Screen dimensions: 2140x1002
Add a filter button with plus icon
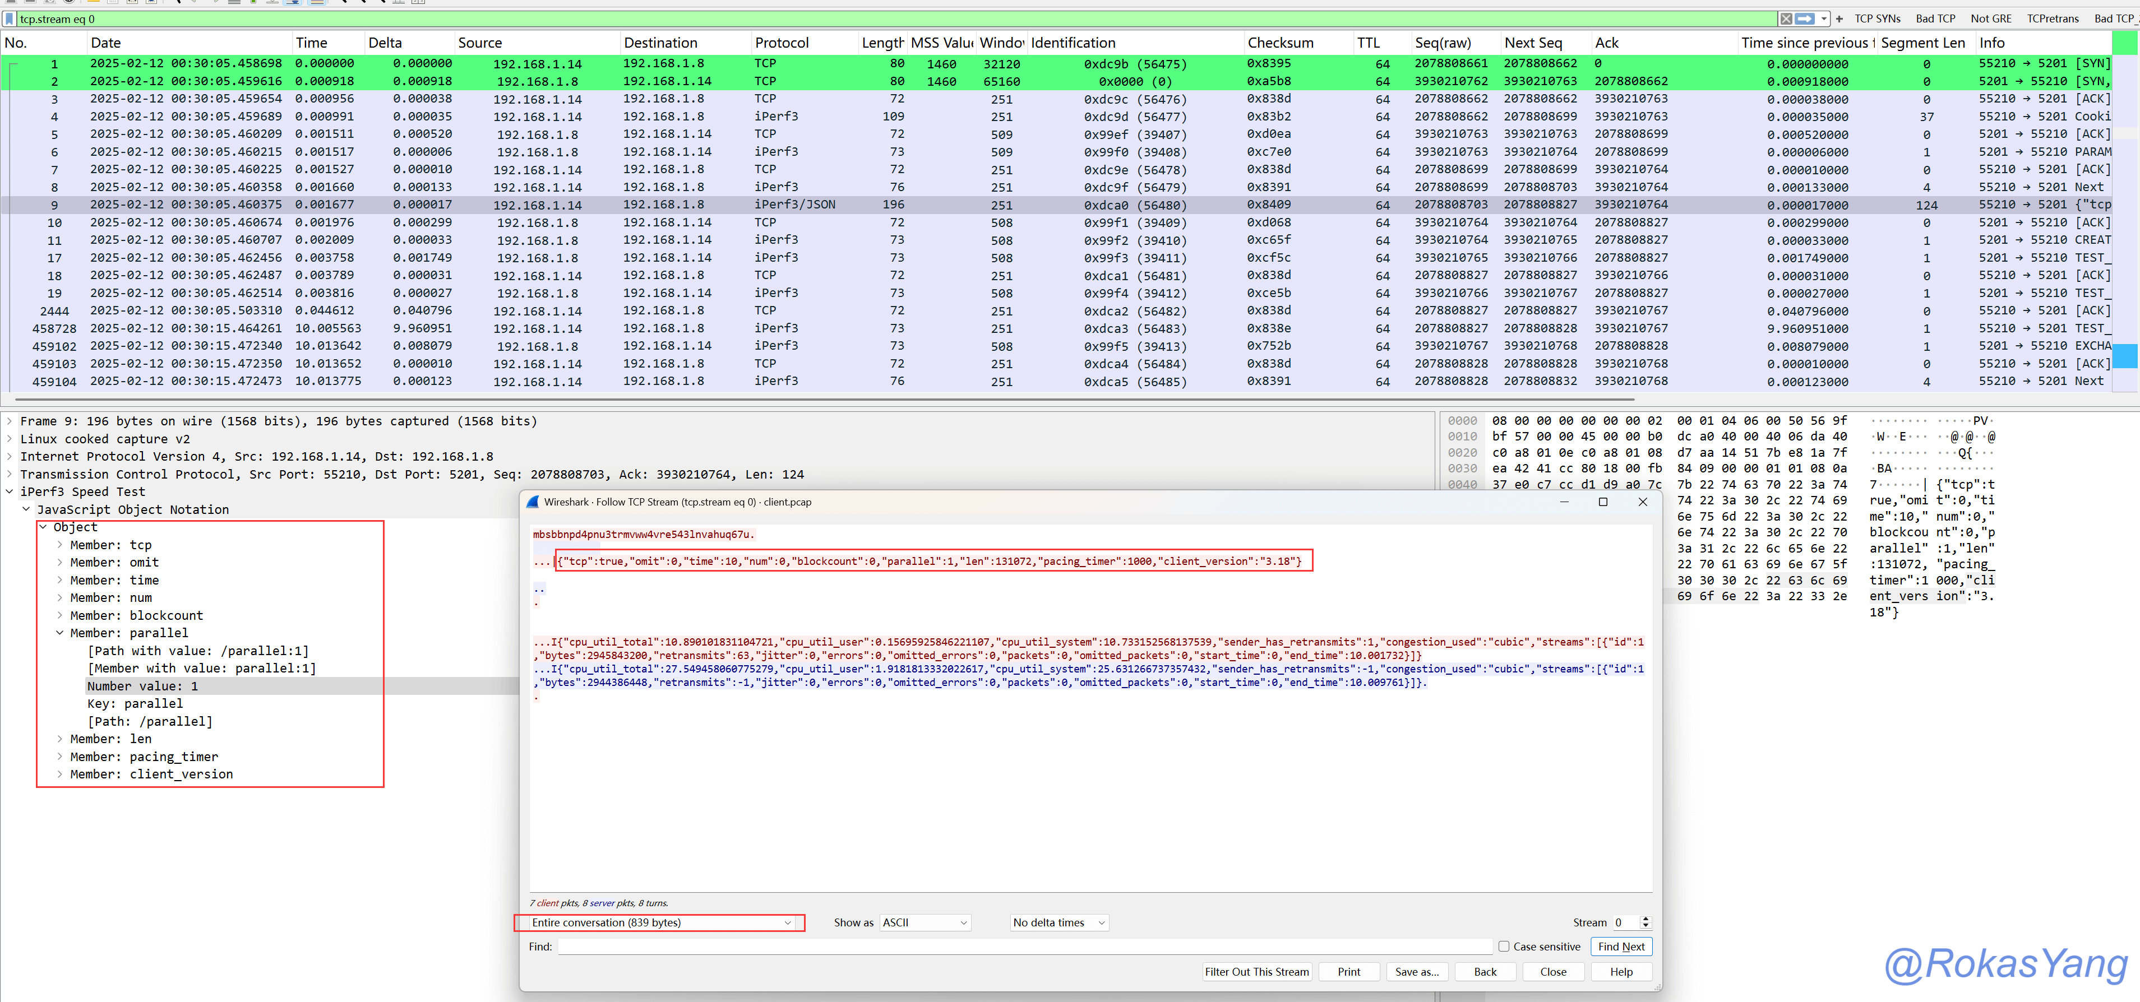pos(1839,18)
